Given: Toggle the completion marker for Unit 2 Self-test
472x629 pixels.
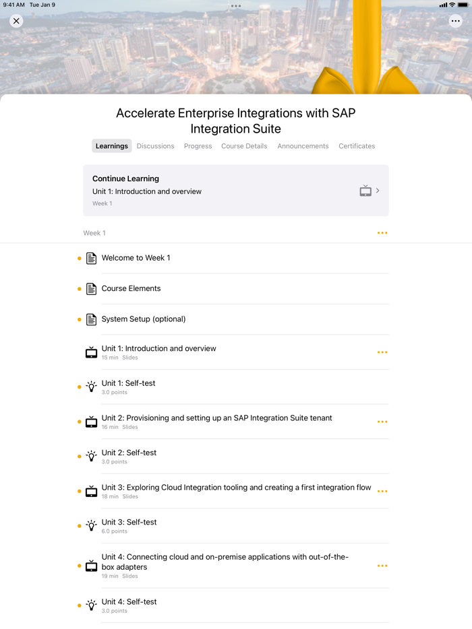Looking at the screenshot, I should point(79,456).
